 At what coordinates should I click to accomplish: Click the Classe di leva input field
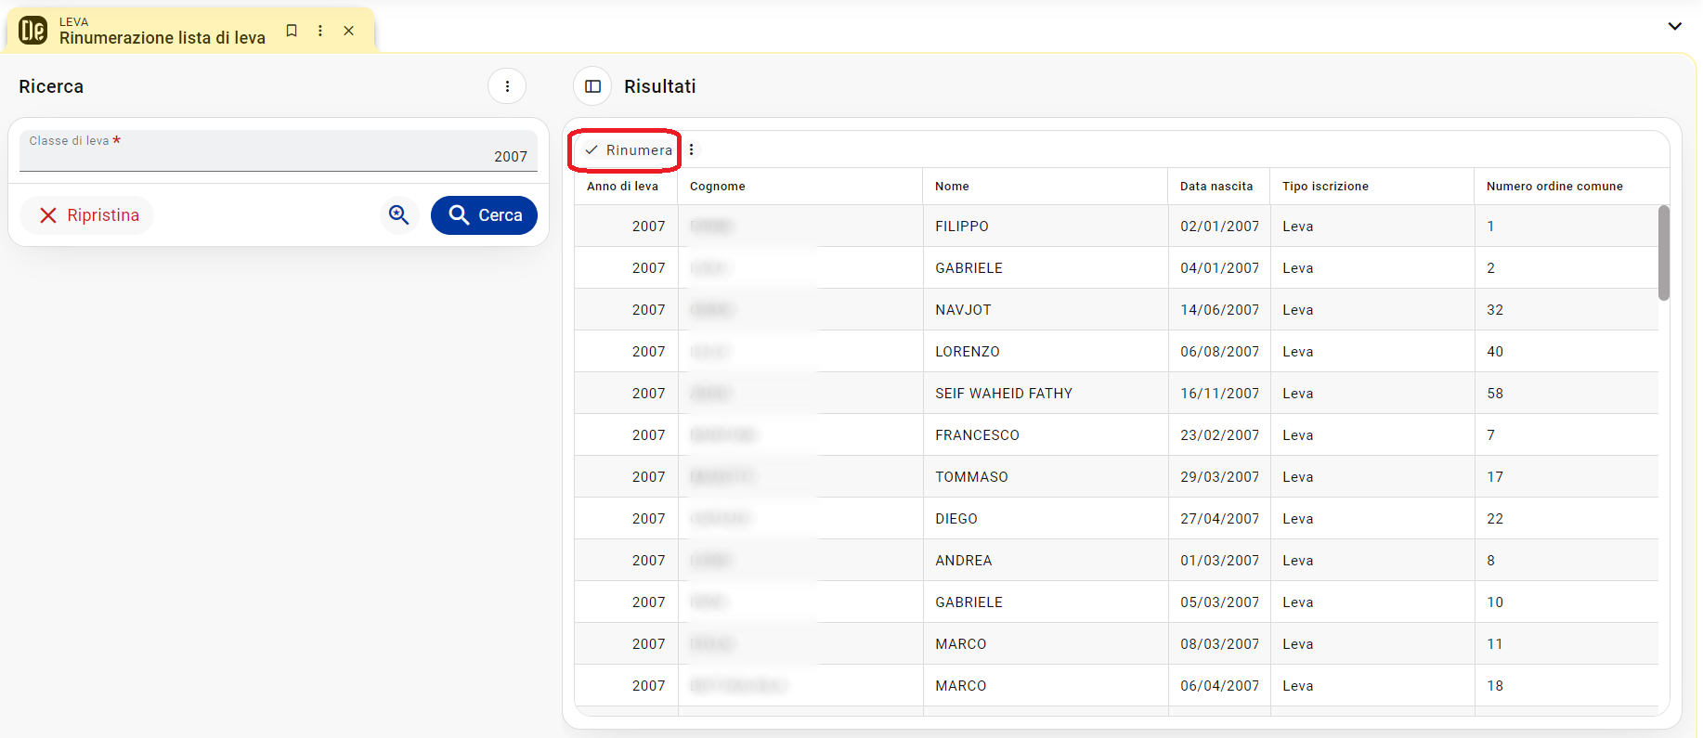(x=279, y=150)
